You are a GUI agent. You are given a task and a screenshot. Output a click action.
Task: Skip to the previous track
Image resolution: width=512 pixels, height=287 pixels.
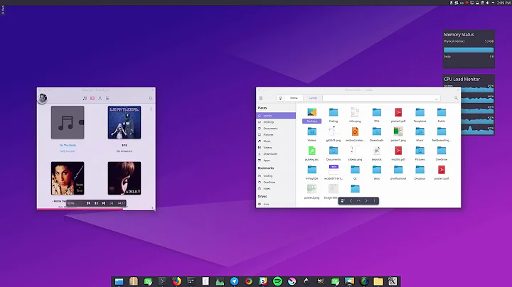(88, 203)
